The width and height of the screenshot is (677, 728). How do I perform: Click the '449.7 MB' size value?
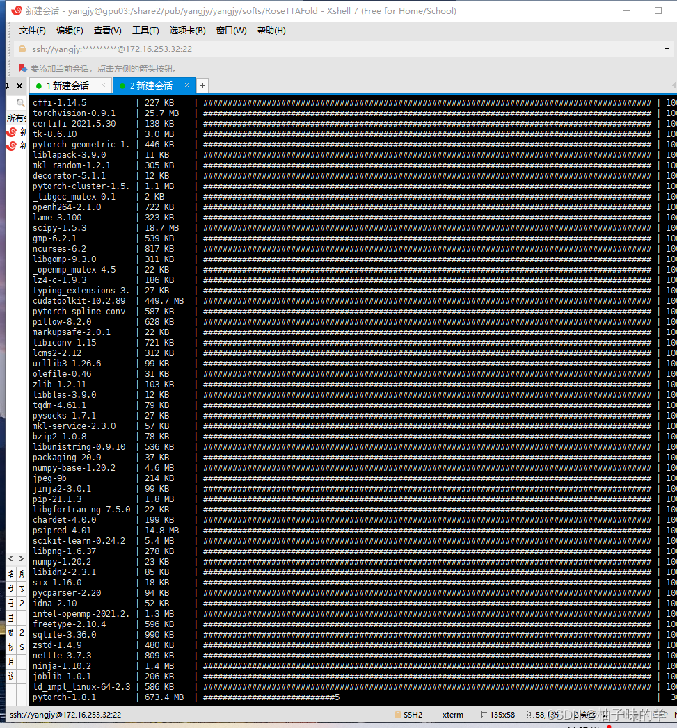[x=164, y=301]
